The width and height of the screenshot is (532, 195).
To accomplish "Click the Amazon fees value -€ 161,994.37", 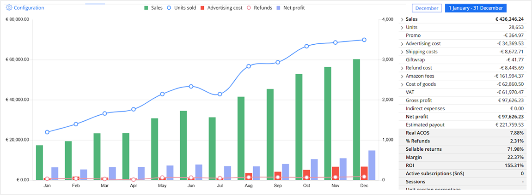I will [509, 76].
